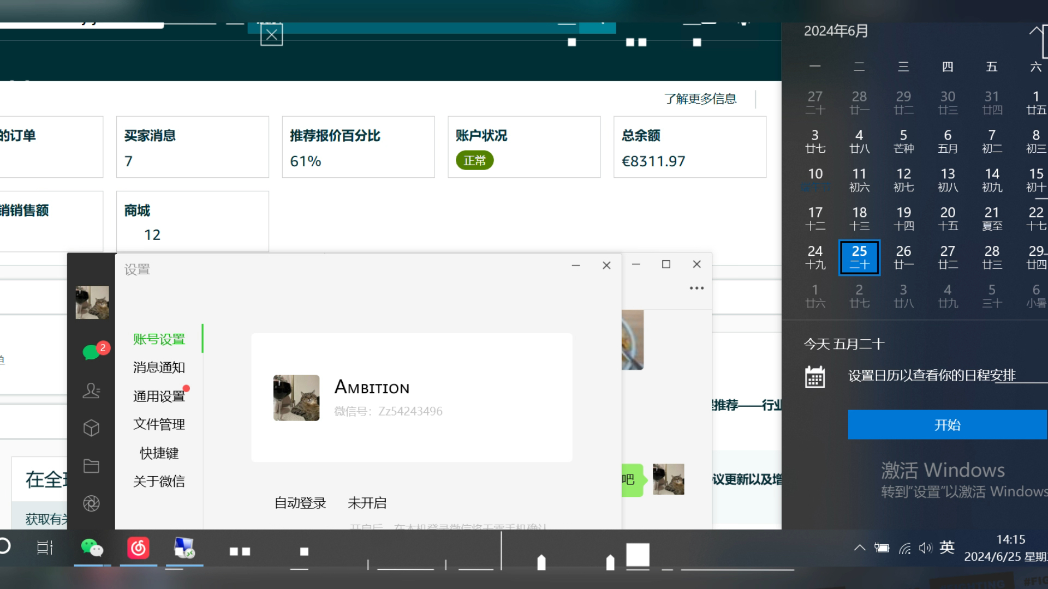Open WeChat favorites cube icon
Screen dimensions: 1048x589
tap(91, 428)
